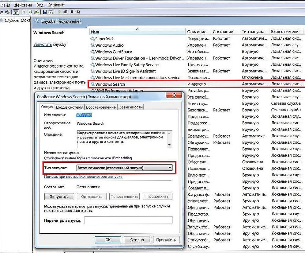
Task: Click into the Параметры запуска input field
Action: [x=128, y=220]
